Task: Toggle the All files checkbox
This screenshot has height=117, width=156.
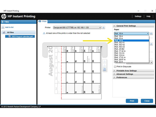Action: [x=4, y=32]
